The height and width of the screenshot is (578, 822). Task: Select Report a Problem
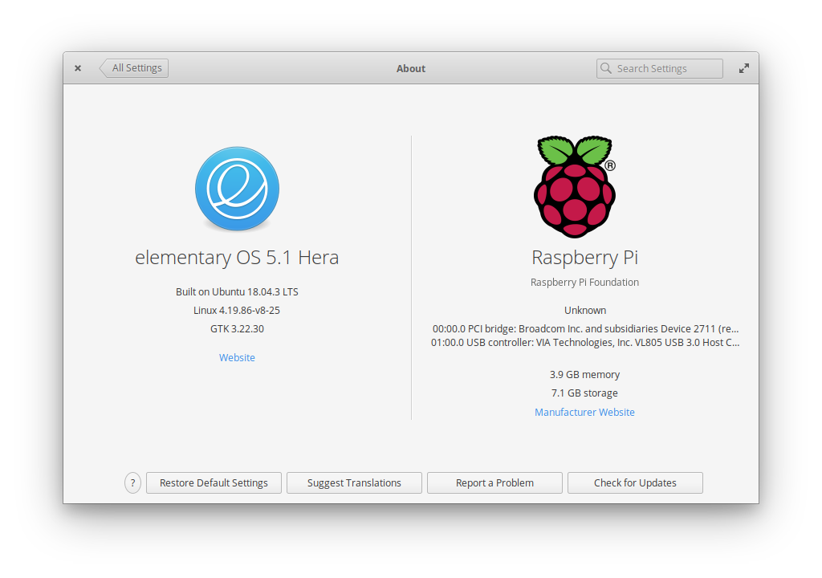point(494,482)
